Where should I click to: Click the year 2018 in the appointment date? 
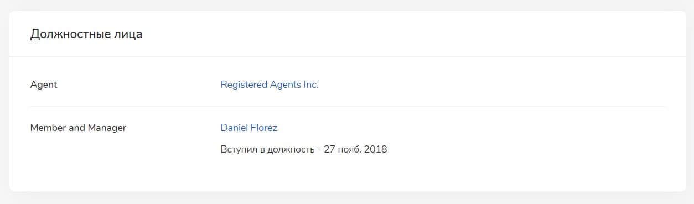coord(376,149)
